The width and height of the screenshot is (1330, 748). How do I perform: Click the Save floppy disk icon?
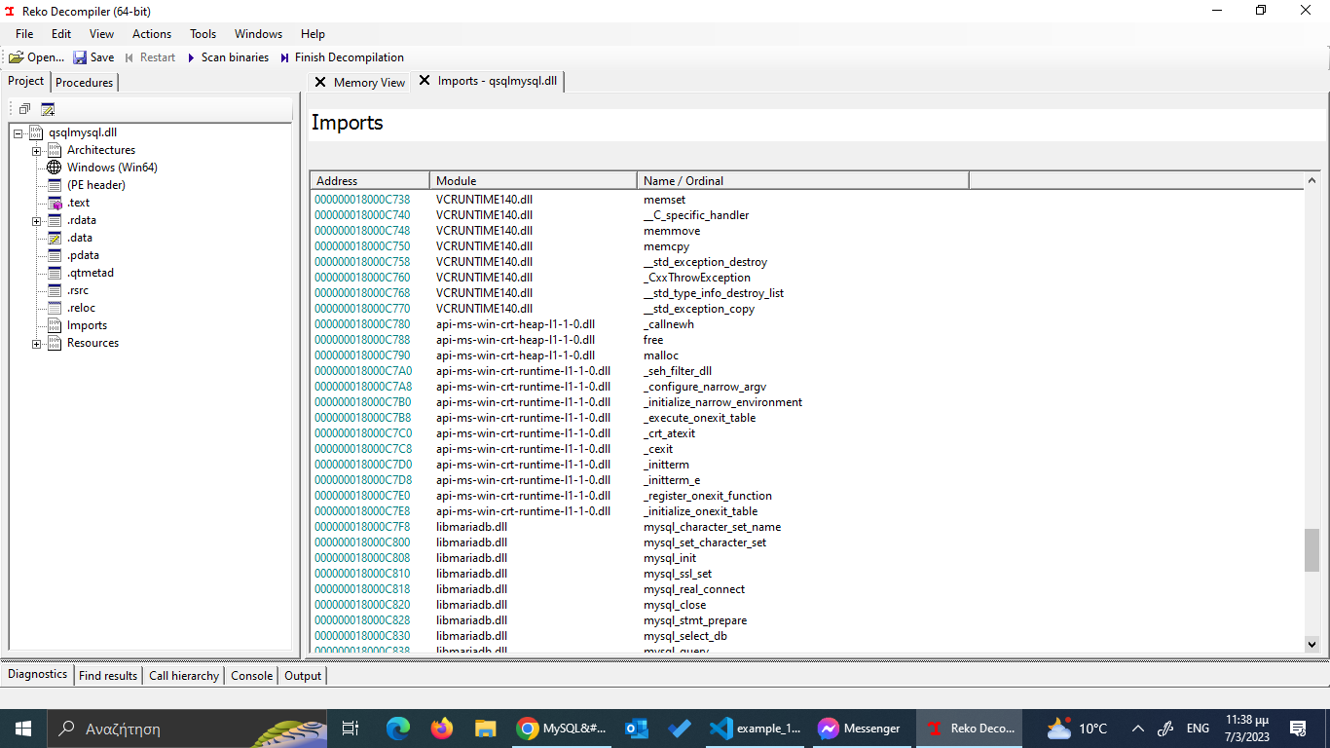point(80,57)
